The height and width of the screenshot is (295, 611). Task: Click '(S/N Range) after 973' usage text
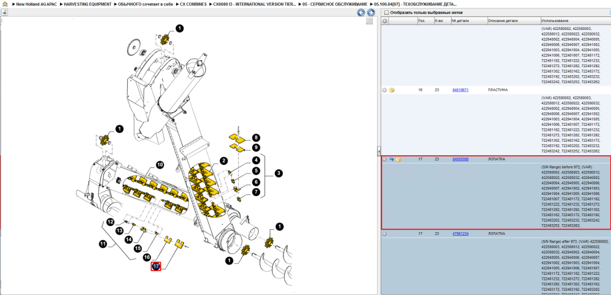pos(558,241)
